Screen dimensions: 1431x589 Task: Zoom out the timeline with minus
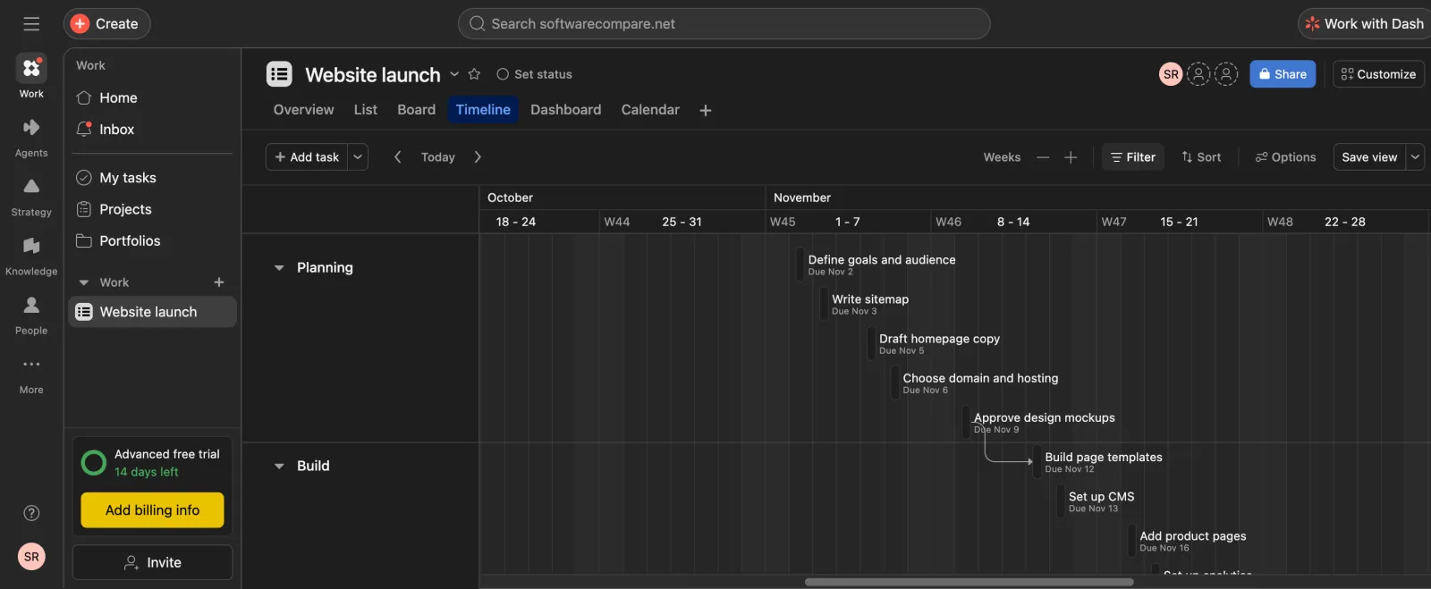click(1043, 157)
